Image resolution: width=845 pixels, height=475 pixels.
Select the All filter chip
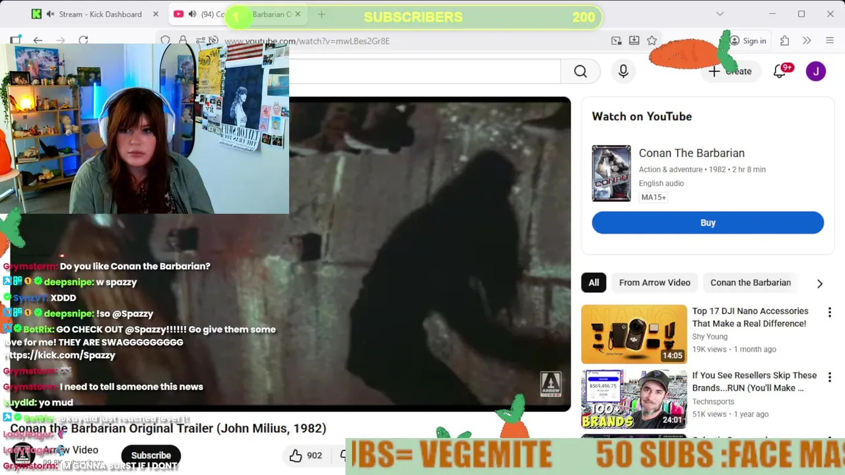pos(593,282)
